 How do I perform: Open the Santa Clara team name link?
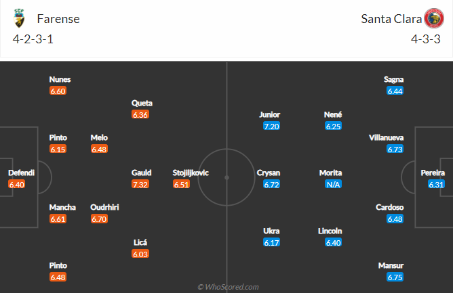[x=391, y=19]
